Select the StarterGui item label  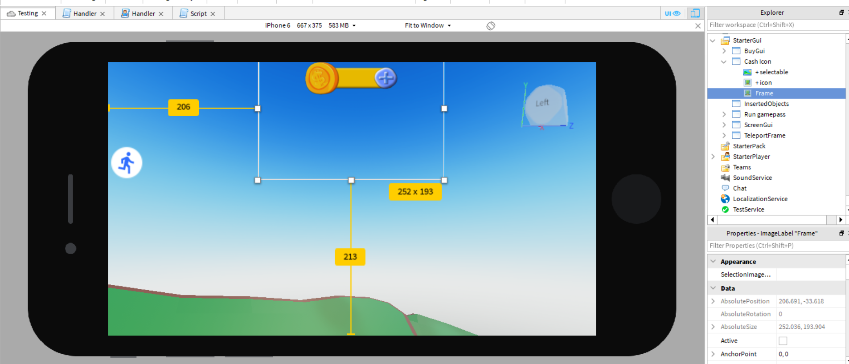(x=747, y=40)
